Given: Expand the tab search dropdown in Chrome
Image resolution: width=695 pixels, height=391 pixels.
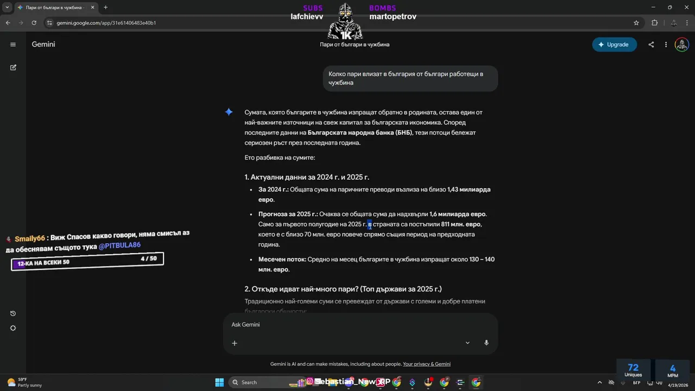Looking at the screenshot, I should click(8, 8).
